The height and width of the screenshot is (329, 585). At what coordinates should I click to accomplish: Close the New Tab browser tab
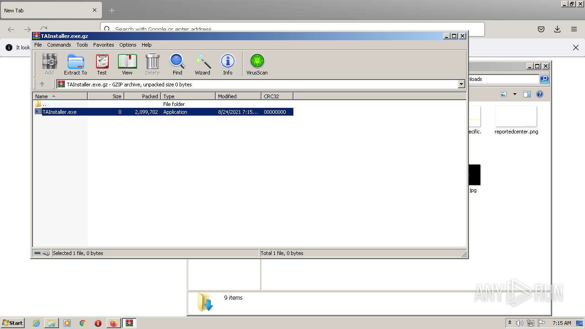coord(95,10)
